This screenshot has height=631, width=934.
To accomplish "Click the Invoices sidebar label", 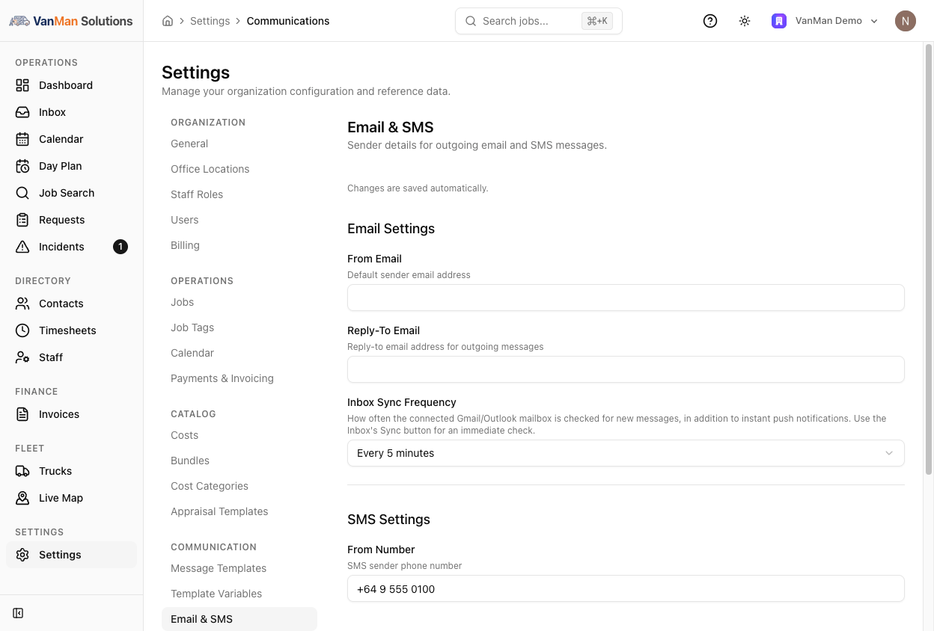I will point(59,414).
